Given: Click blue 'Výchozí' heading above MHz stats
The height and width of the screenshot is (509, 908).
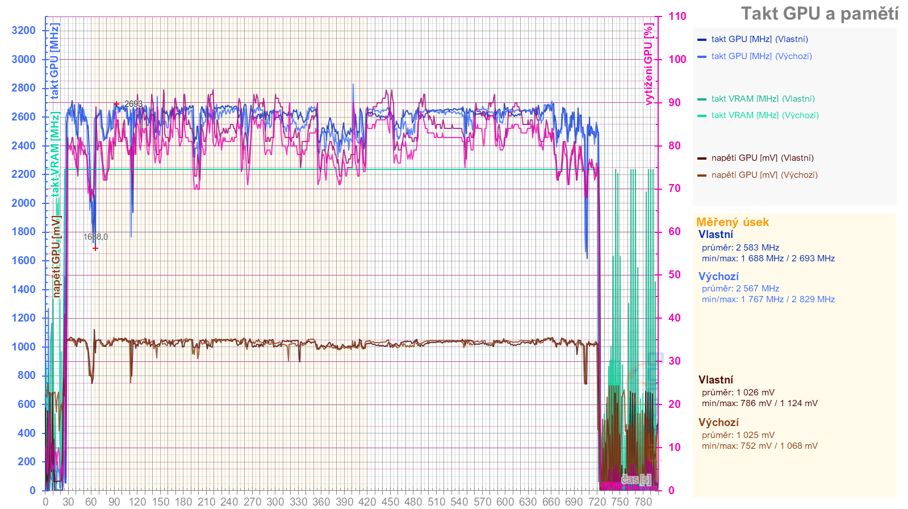Looking at the screenshot, I should click(718, 277).
